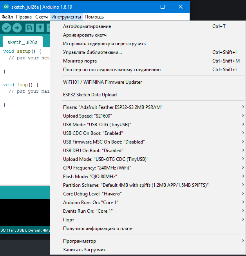Screen dimensions: 246x256
Task: Expand the Программатор submenu
Action: pos(148,241)
